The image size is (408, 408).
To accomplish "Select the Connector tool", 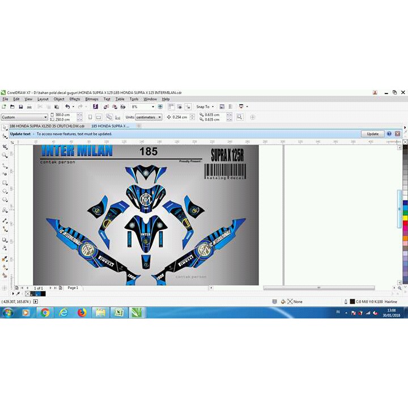I will pos(5,229).
